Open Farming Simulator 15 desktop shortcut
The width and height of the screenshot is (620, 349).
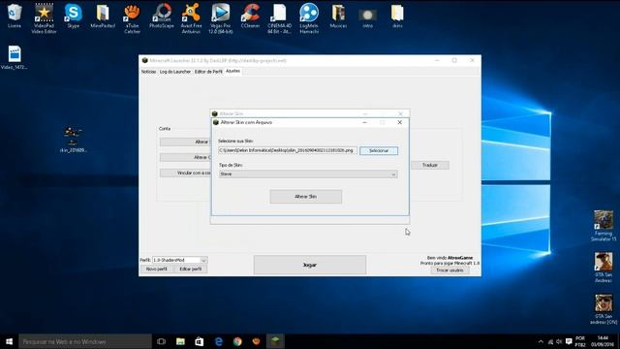[604, 226]
